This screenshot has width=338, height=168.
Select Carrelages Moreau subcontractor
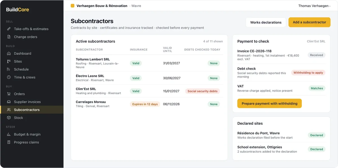149,104
